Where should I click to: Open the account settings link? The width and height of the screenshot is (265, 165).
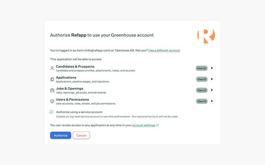144,125
